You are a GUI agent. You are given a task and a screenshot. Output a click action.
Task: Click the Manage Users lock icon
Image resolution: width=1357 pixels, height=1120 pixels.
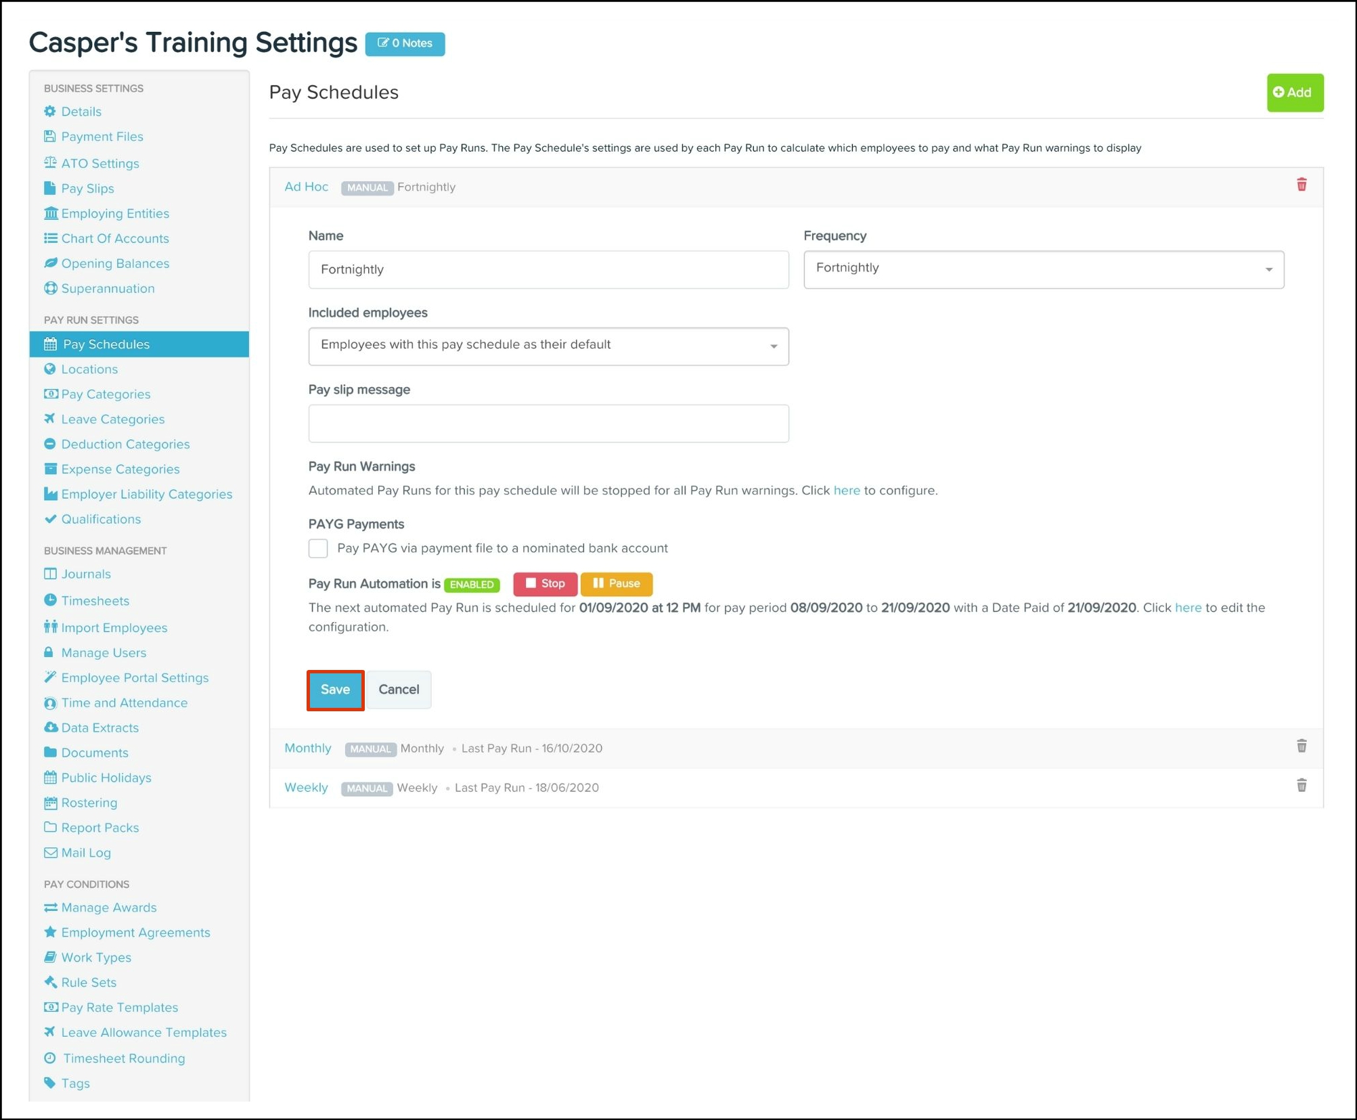pos(49,652)
